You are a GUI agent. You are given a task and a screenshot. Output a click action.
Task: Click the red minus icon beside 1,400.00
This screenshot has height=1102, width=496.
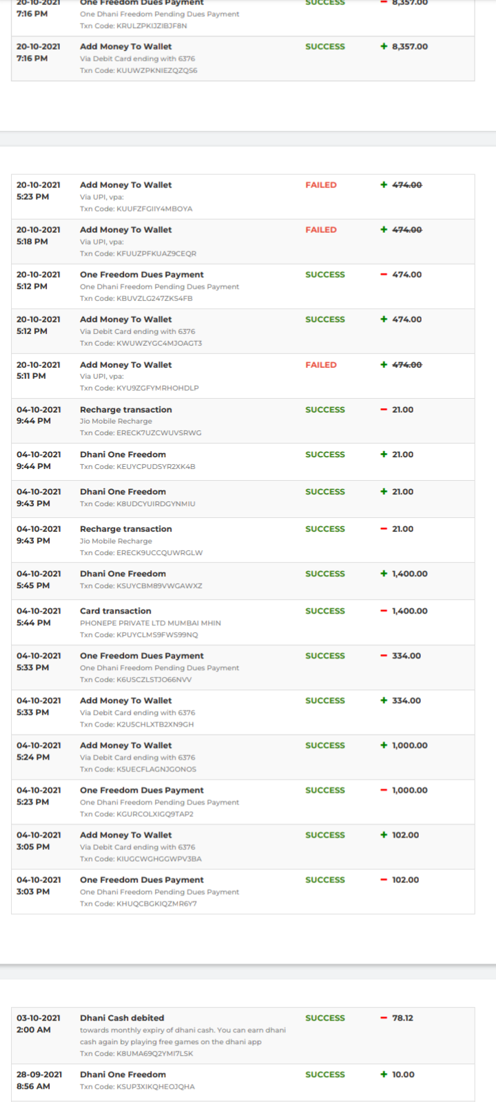[384, 611]
